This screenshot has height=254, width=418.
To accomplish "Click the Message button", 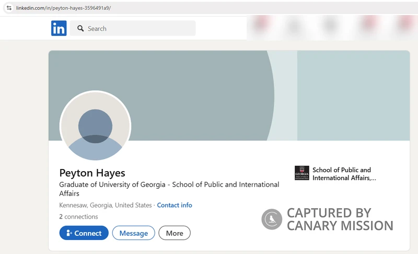I will click(134, 233).
